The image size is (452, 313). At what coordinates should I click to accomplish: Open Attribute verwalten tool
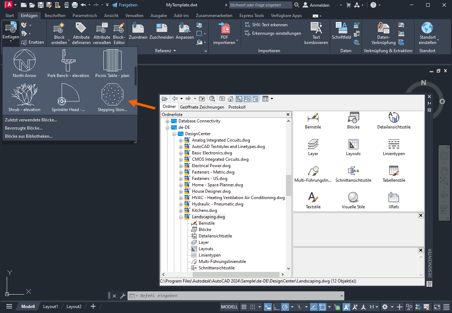[x=102, y=33]
